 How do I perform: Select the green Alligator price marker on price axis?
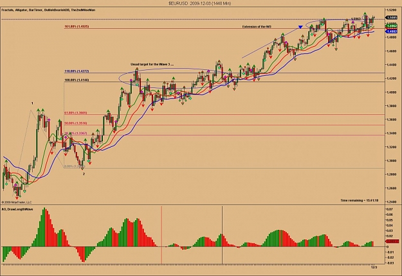[x=392, y=26]
